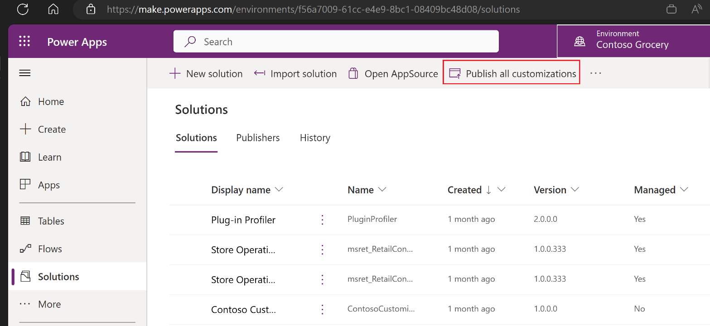The width and height of the screenshot is (710, 326).
Task: Expand More in left navigation
Action: (x=77, y=304)
